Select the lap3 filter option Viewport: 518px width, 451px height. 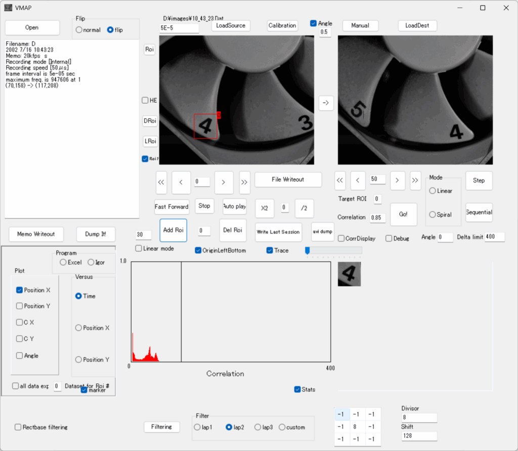(258, 427)
